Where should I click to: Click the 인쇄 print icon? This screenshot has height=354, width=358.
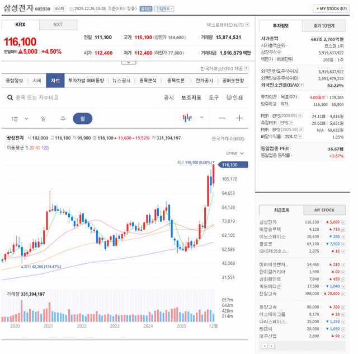pyautogui.click(x=234, y=97)
